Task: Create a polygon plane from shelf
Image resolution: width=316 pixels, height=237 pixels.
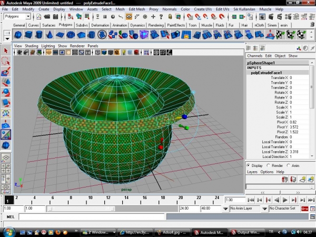Action: pyautogui.click(x=60, y=35)
